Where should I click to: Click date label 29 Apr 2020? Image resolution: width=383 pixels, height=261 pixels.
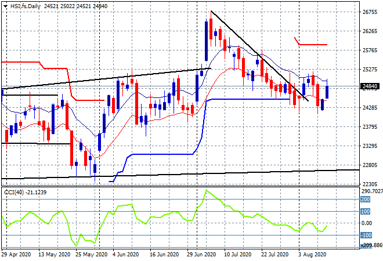[16, 255]
